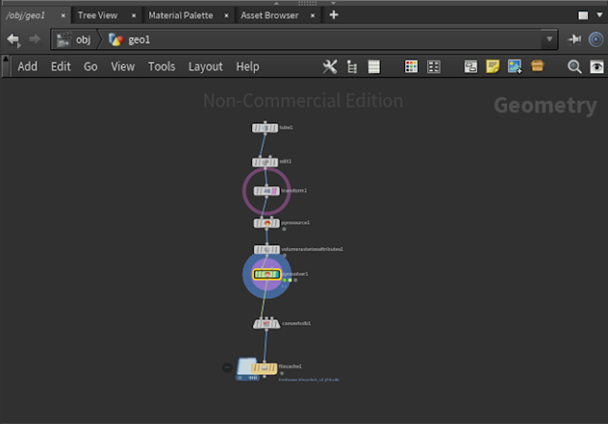Open the find dialog with the magnifier icon

[x=575, y=67]
